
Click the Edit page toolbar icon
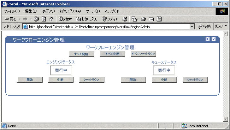(x=151, y=19)
